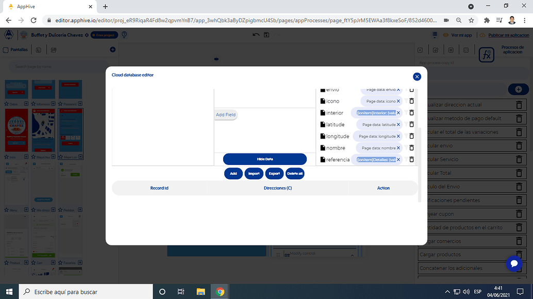Open the dropdown list icon beside Ver mi app
The image size is (533, 299).
click(435, 35)
